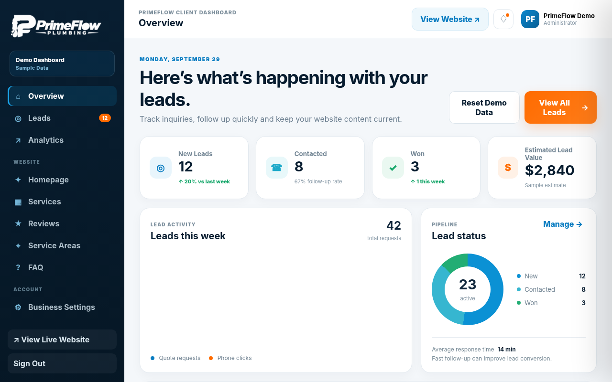This screenshot has width=612, height=382.
Task: Select Homepage in the Website menu
Action: pyautogui.click(x=62, y=180)
